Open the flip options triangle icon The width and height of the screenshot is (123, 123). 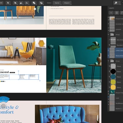[x=21, y=3]
